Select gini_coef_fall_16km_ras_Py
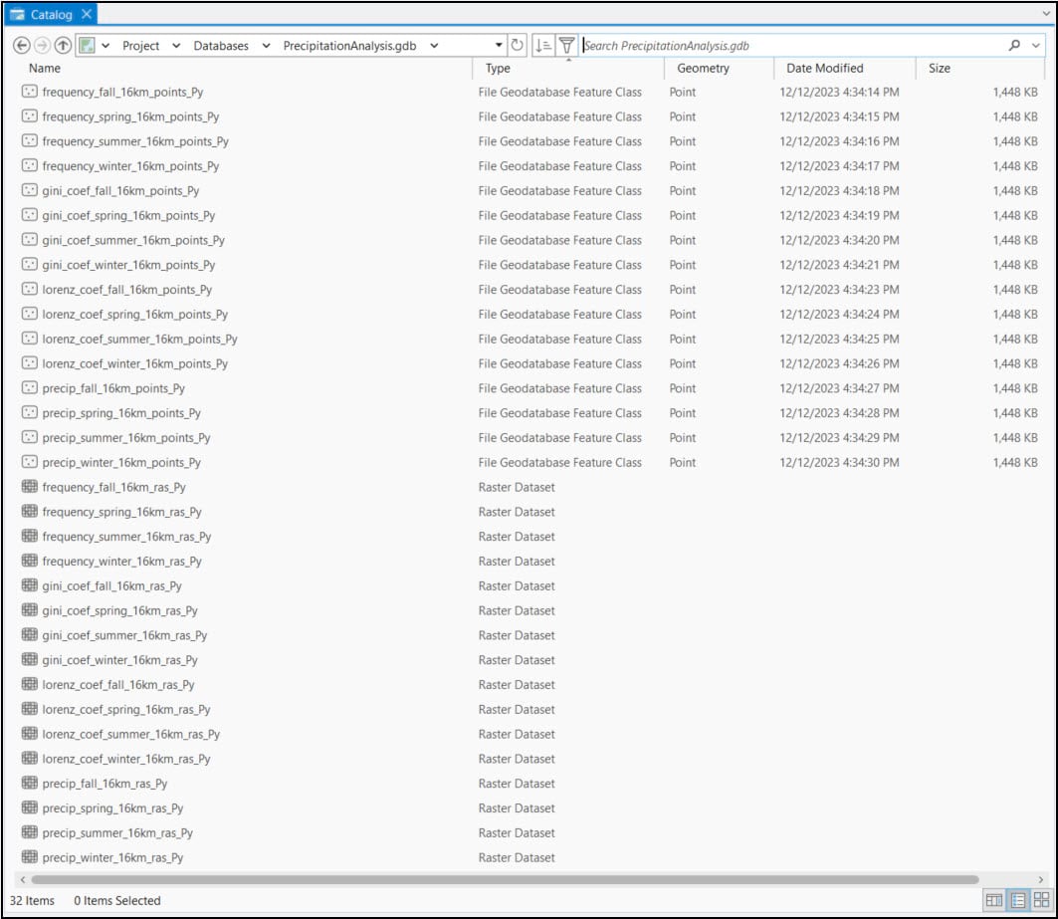Viewport: 1058px width, 919px height. click(x=111, y=585)
